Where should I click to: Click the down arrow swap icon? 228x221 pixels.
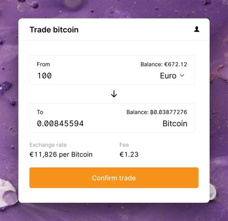(x=114, y=94)
